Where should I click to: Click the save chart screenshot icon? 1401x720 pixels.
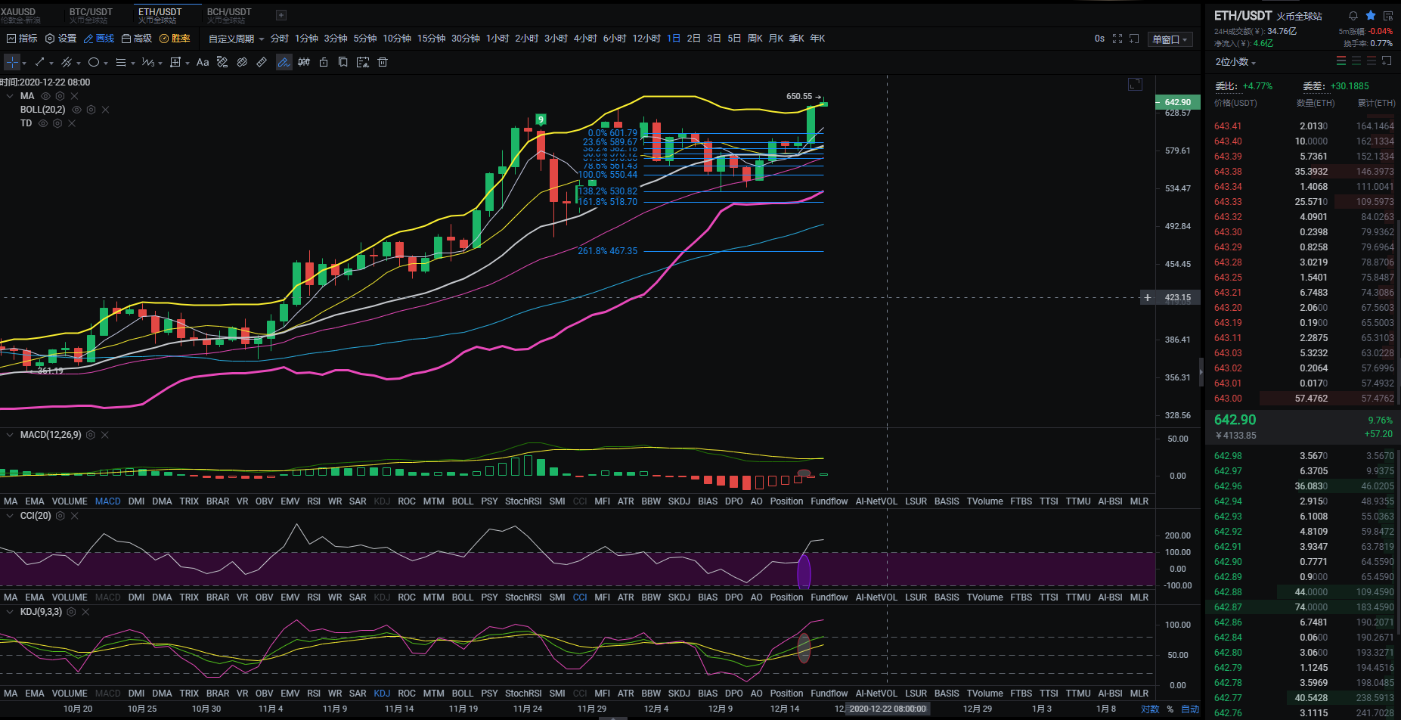363,62
